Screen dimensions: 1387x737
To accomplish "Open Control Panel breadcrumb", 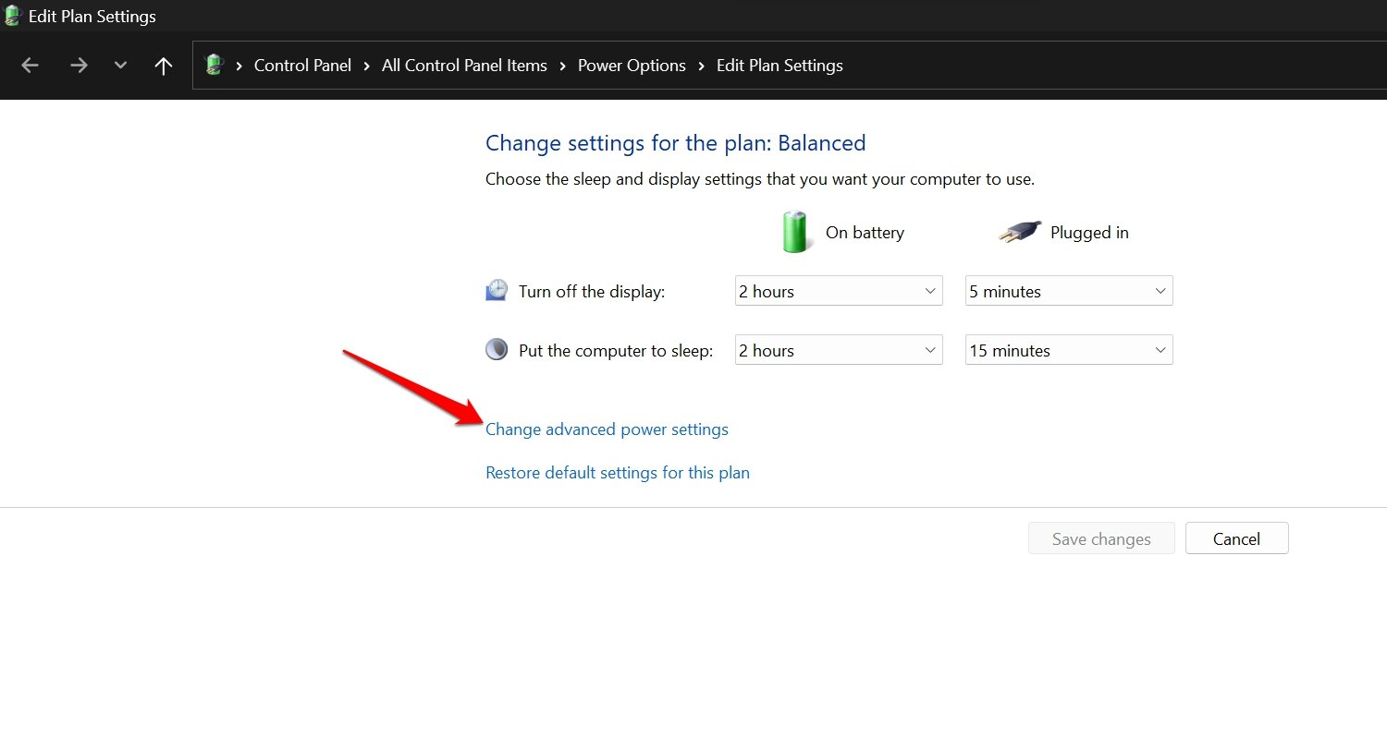I will pyautogui.click(x=302, y=66).
